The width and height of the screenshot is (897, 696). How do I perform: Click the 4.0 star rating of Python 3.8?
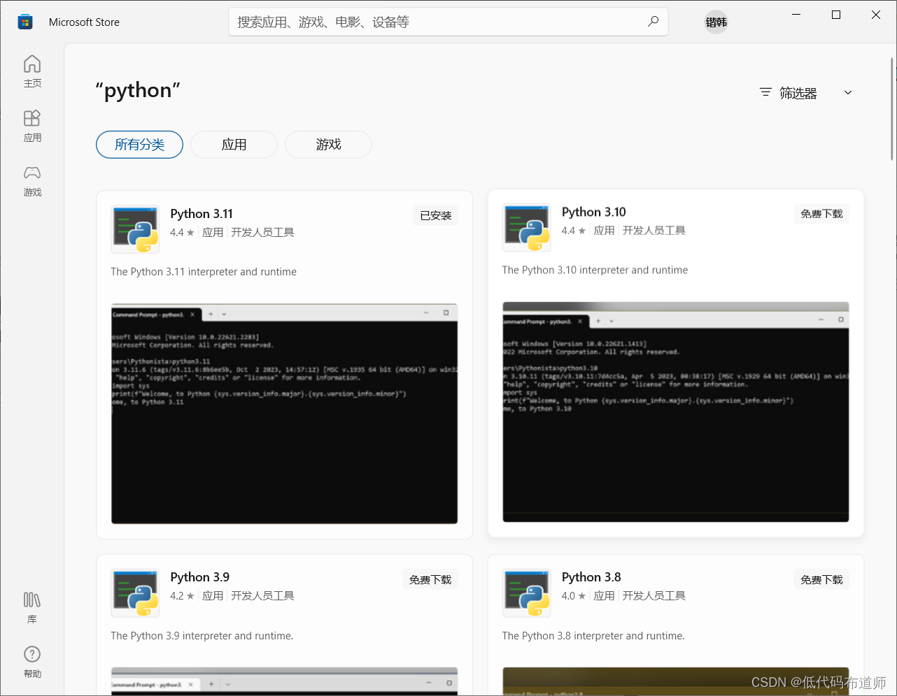pyautogui.click(x=574, y=596)
